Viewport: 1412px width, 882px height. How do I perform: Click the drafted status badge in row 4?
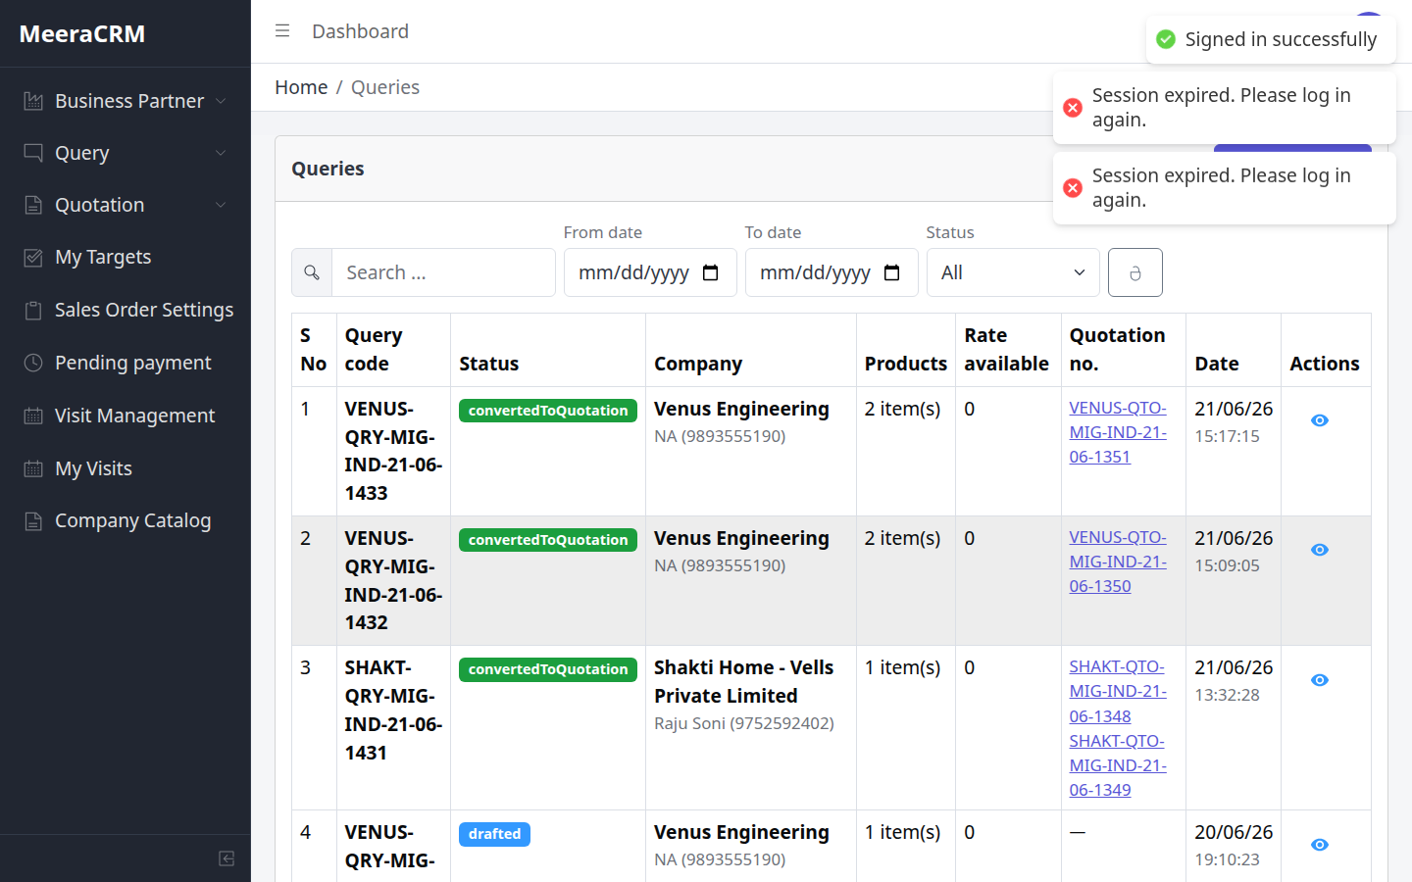pos(494,834)
